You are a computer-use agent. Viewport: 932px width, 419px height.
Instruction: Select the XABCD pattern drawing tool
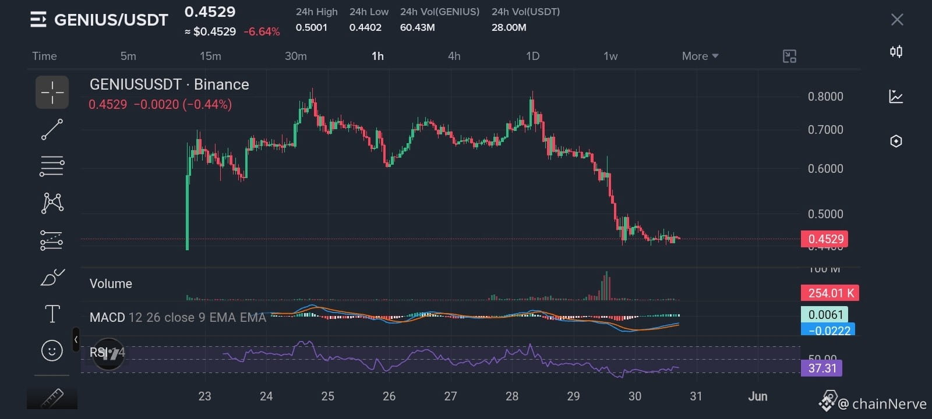pos(52,203)
